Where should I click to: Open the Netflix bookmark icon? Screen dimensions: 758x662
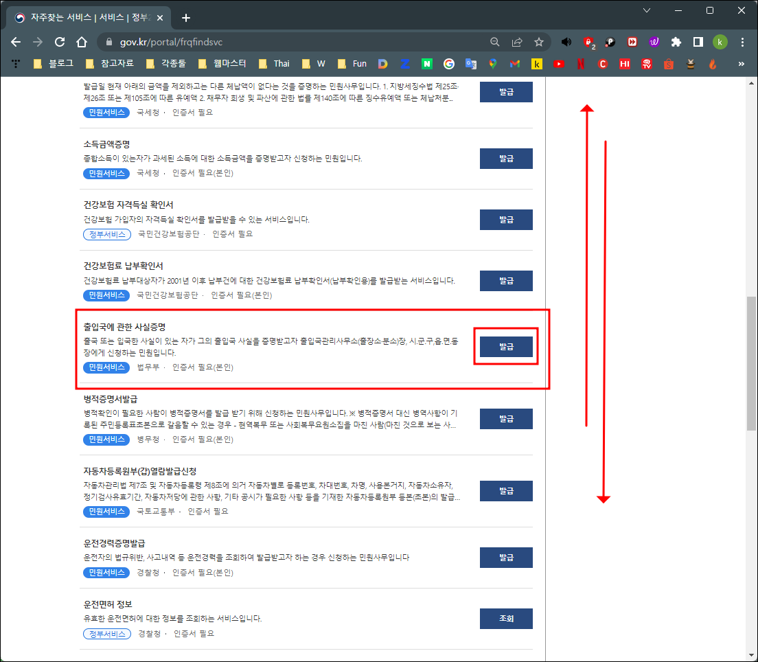tap(581, 62)
